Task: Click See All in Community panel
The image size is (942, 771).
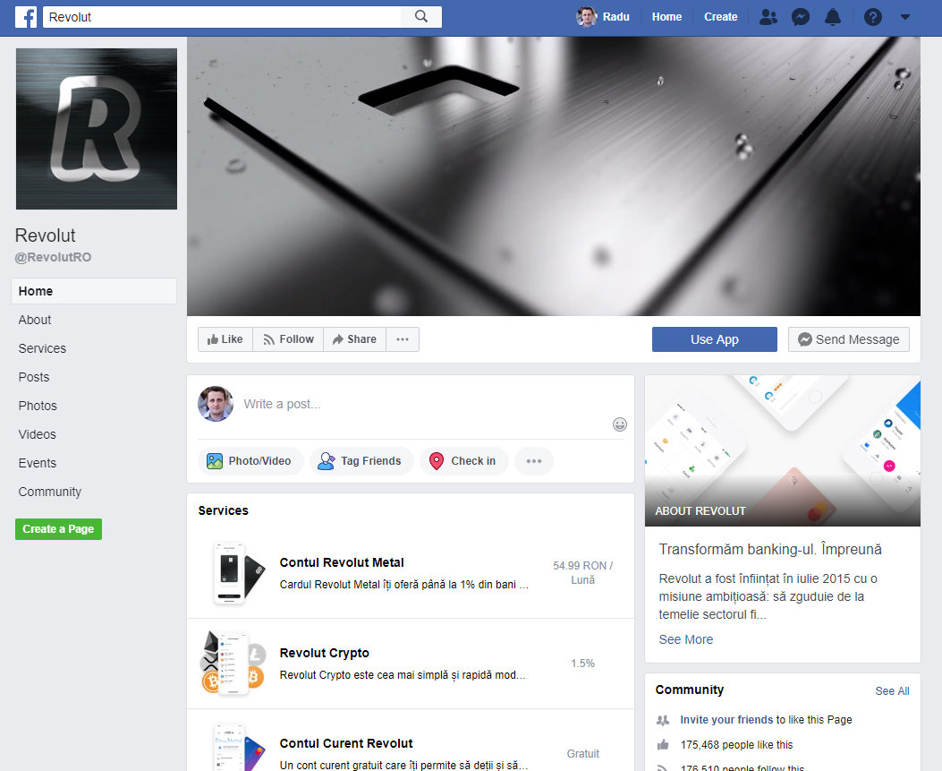Action: tap(892, 691)
